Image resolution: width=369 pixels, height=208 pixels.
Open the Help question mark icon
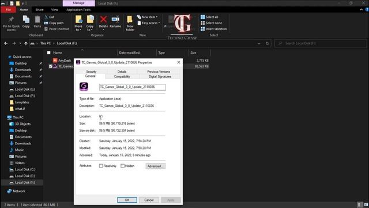click(367, 10)
